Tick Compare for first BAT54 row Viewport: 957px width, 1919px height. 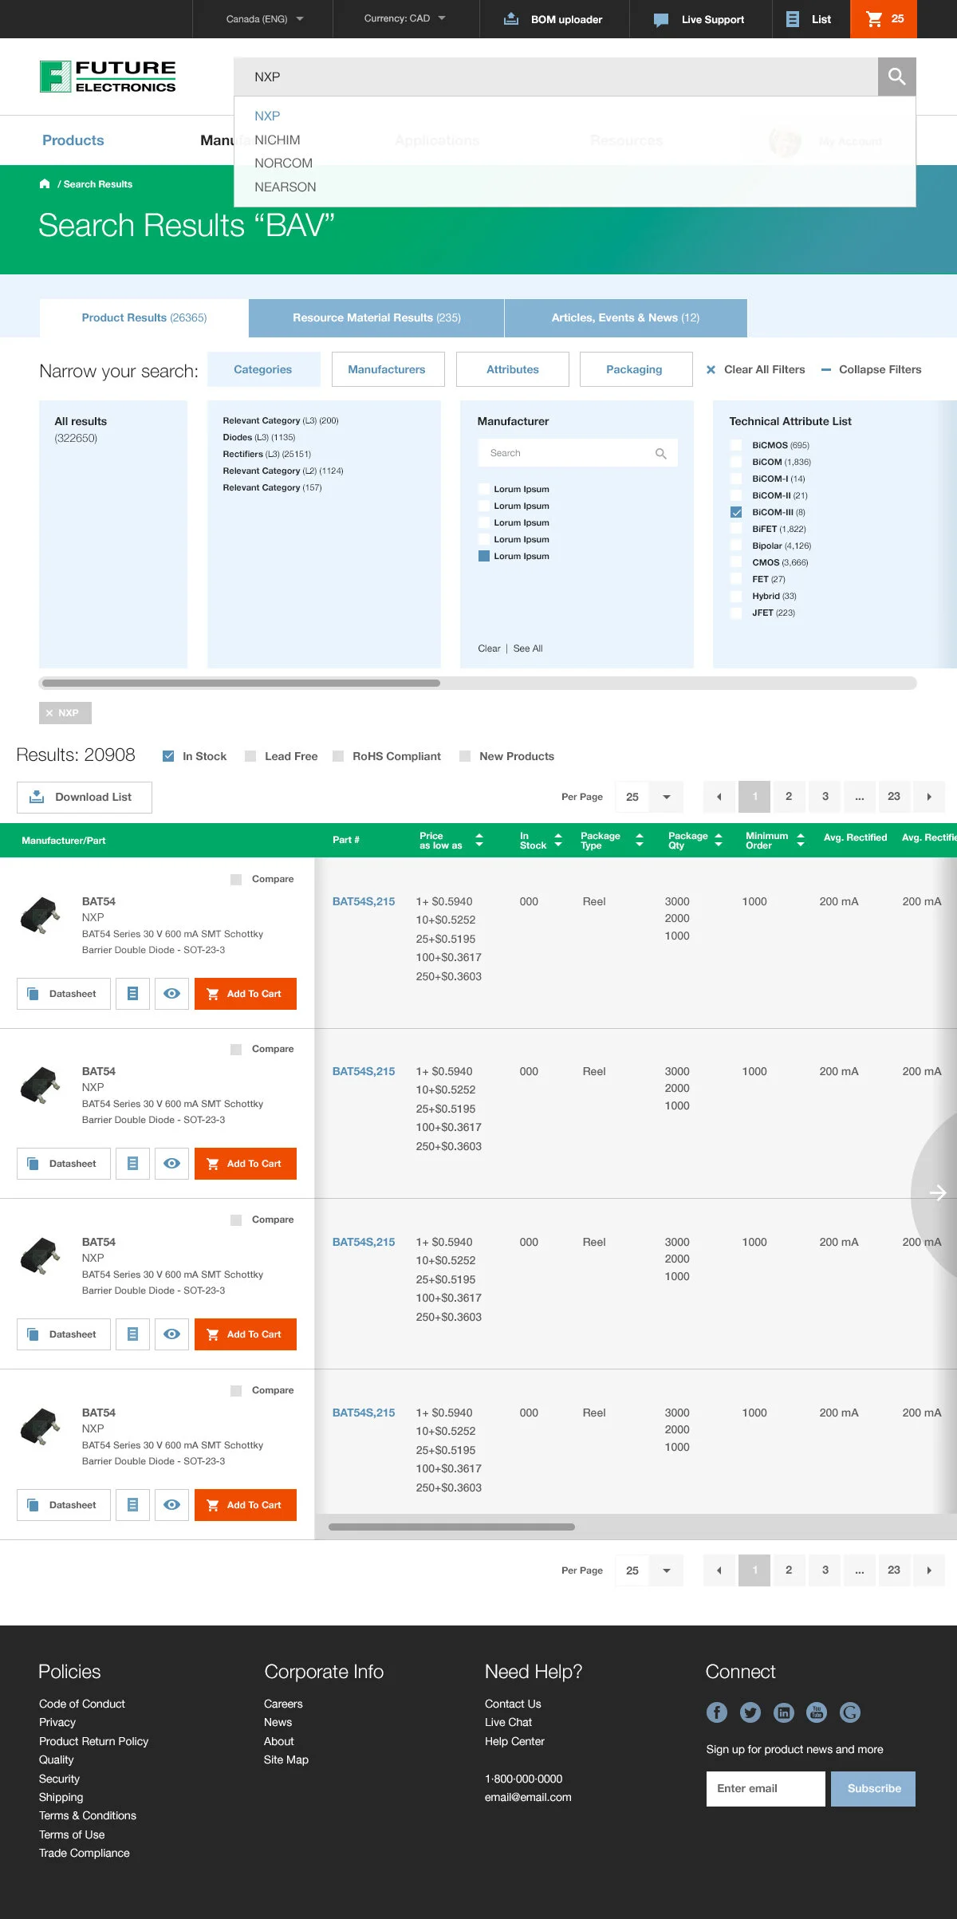(x=236, y=879)
